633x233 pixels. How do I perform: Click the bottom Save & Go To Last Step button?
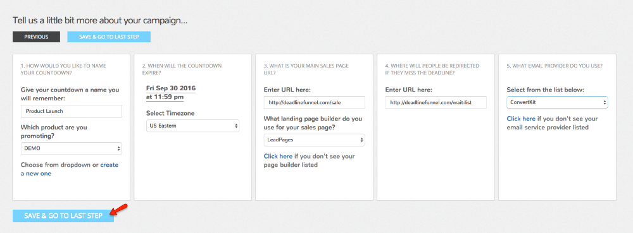pyautogui.click(x=63, y=216)
